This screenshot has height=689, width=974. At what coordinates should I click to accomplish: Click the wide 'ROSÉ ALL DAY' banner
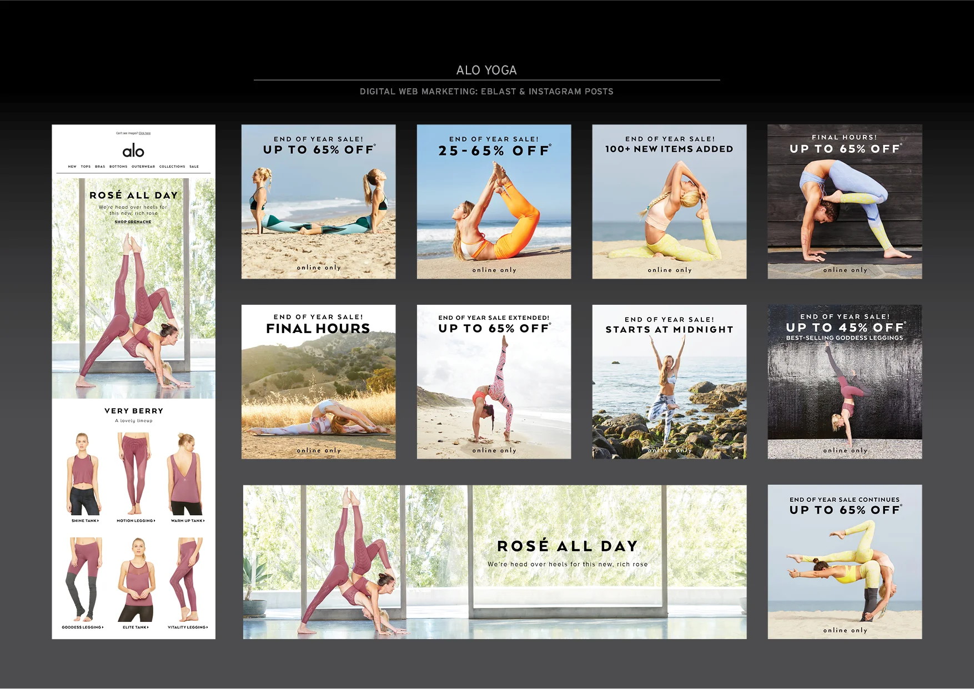pos(495,562)
